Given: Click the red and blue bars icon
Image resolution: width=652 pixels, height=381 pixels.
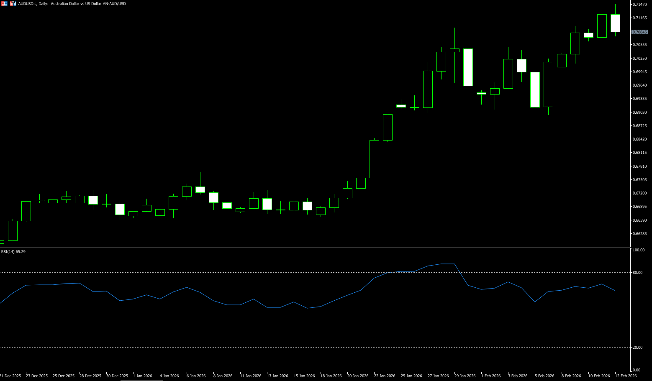Looking at the screenshot, I should tap(13, 4).
